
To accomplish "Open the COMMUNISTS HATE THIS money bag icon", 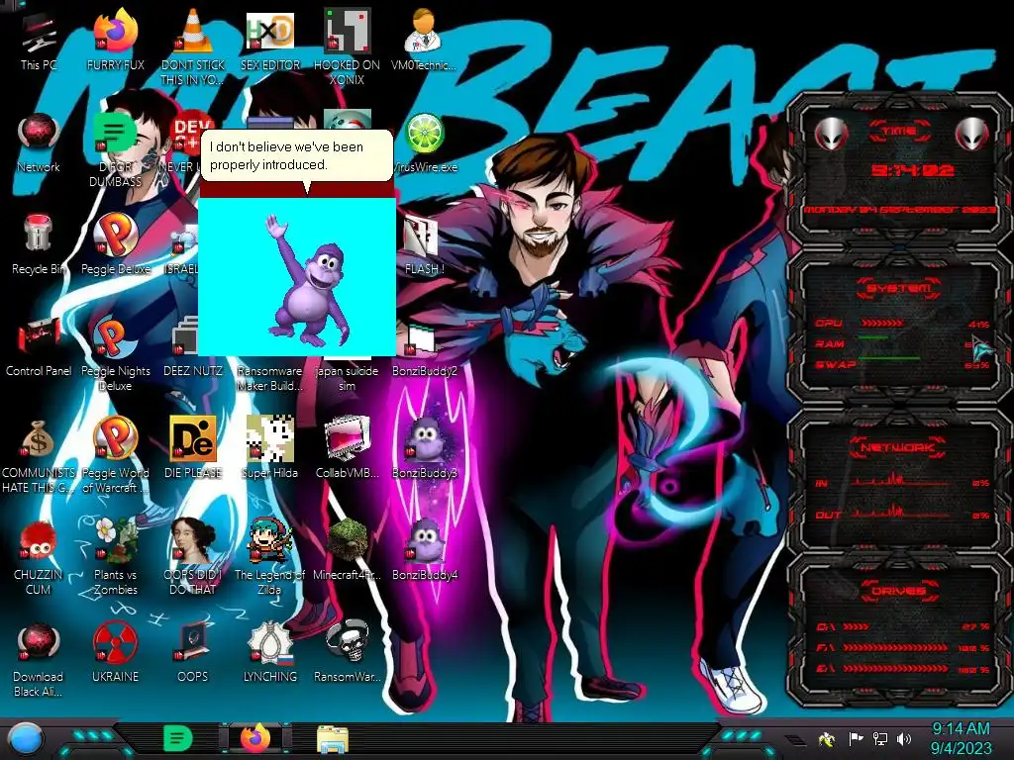I will (39, 455).
